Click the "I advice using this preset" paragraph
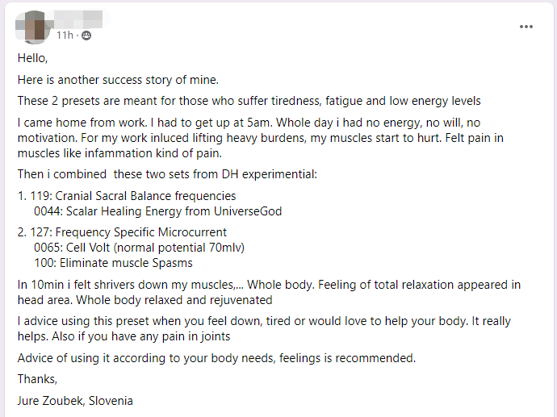Viewport: 557px width, 417px height. click(264, 328)
